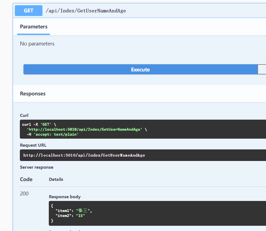Click the Code column header
Screen dimensions: 266x231
pos(26,179)
